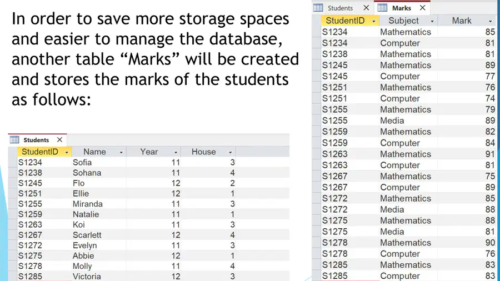Switch to the Students tab beside Marks

tap(340, 8)
